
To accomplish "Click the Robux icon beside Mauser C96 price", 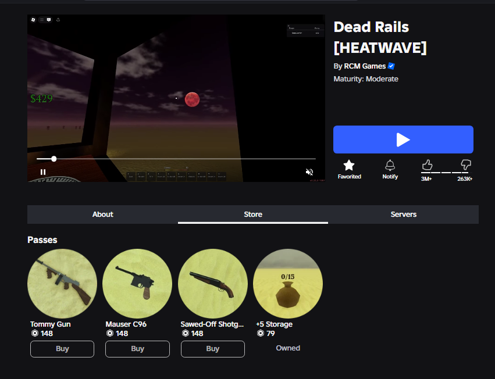I will point(110,333).
